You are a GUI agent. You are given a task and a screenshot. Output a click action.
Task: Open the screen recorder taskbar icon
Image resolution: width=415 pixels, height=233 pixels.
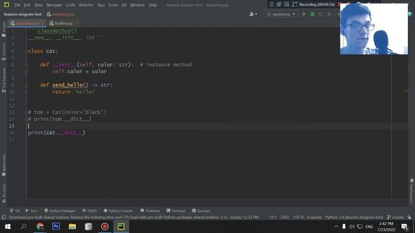[105, 227]
